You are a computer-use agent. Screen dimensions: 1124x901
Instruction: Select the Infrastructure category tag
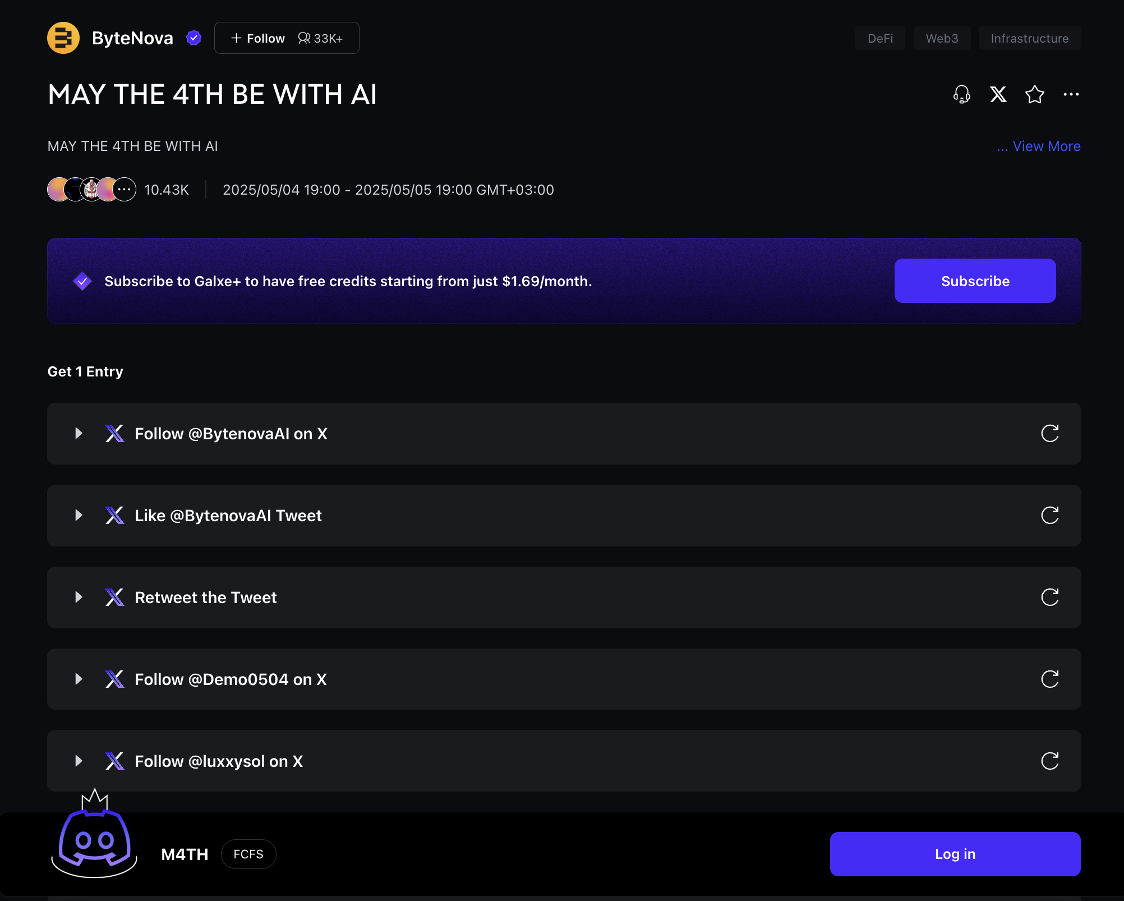(1029, 38)
